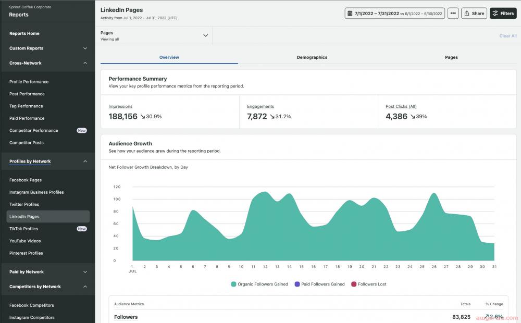Click the 4,386 post clicks value

pos(396,116)
